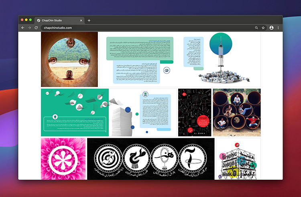Image resolution: width=301 pixels, height=197 pixels.
Task: Click the search magnifier in address bar
Action: point(256,28)
